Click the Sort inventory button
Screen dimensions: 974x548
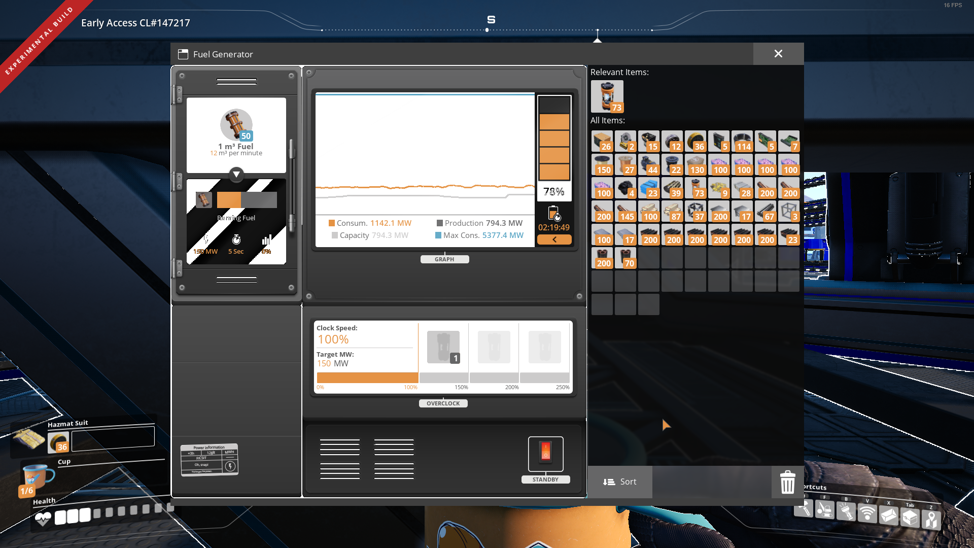619,482
